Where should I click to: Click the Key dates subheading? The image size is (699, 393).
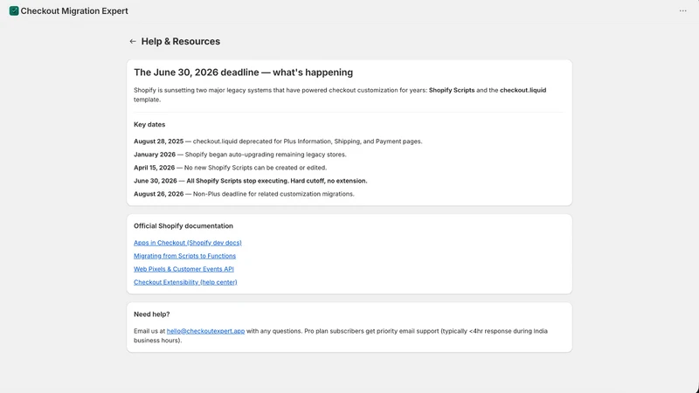(x=149, y=124)
